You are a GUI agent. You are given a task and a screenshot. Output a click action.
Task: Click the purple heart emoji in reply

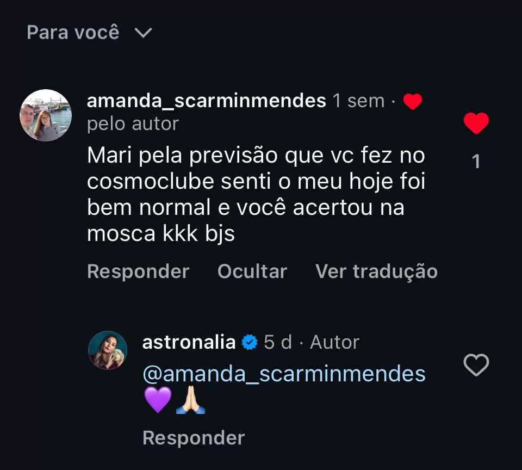click(x=158, y=400)
